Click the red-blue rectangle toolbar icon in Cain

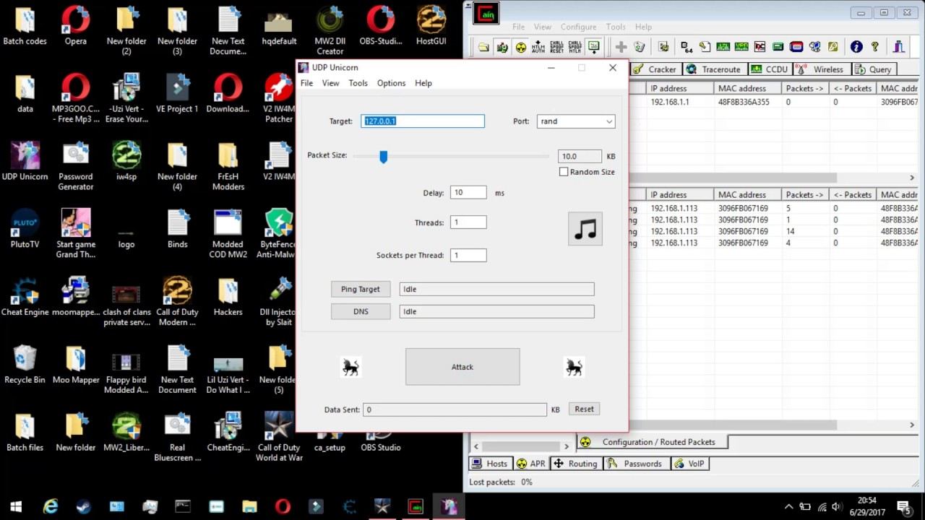(x=796, y=47)
